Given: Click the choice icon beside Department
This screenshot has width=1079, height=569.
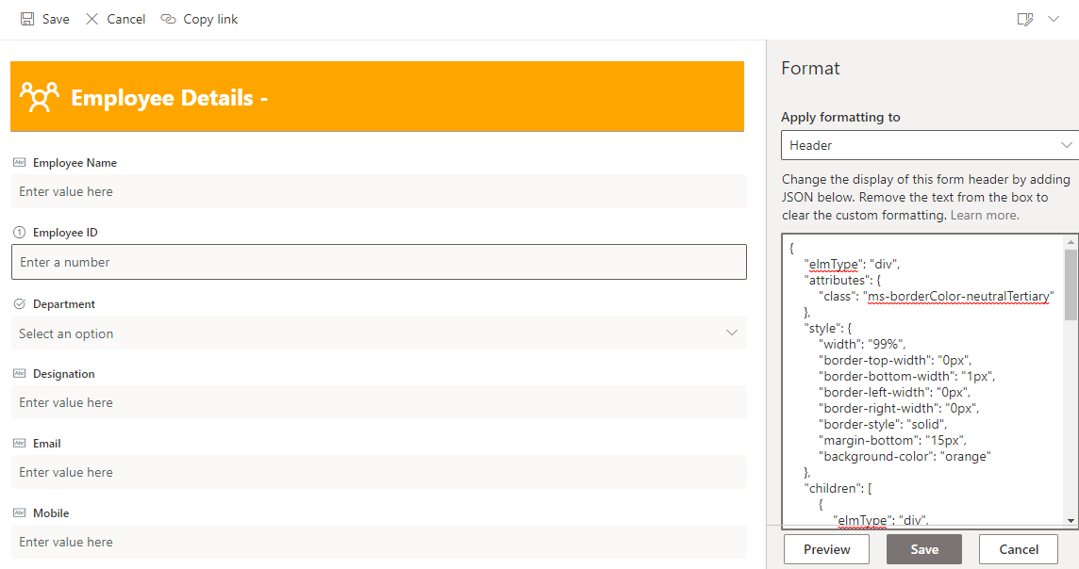Looking at the screenshot, I should coord(18,303).
